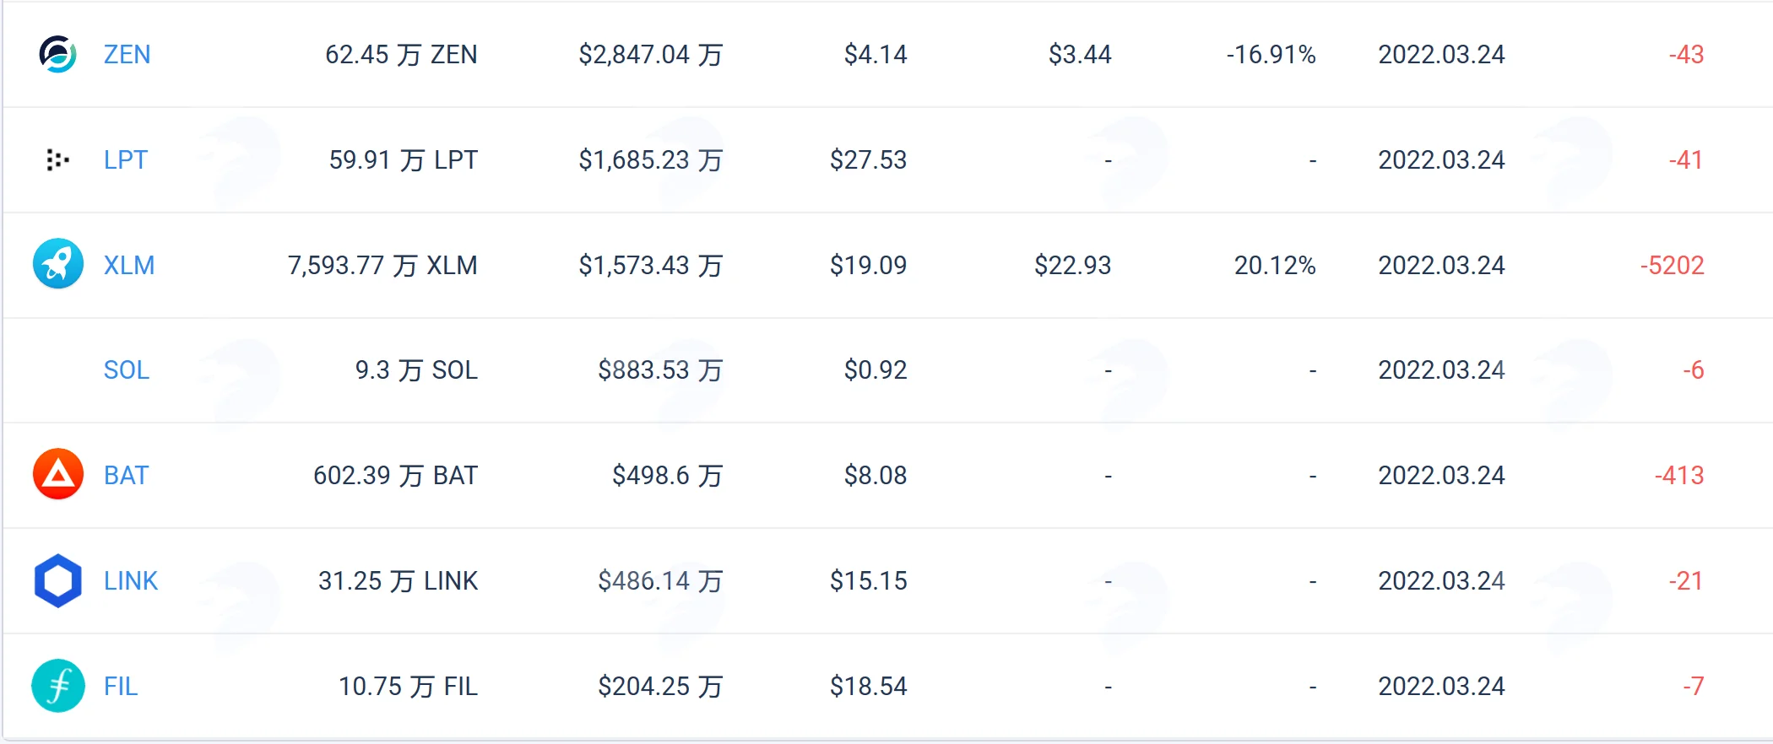Select the LINK price $15.15
1773x744 pixels.
(x=868, y=580)
